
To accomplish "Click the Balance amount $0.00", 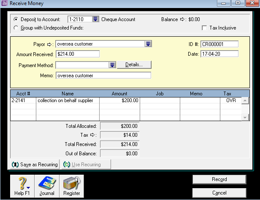I will pos(194,19).
